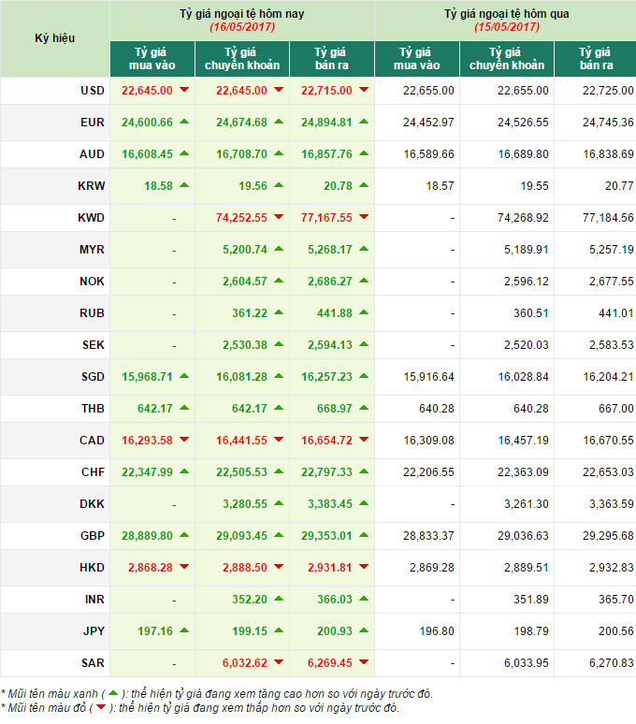The image size is (636, 724).
Task: Click today's date (16/05/2017) in header
Action: (242, 27)
